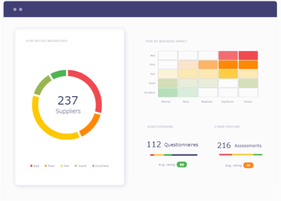
Task: Select the heatmap cell for Poor and Minor
Action: click(x=188, y=65)
